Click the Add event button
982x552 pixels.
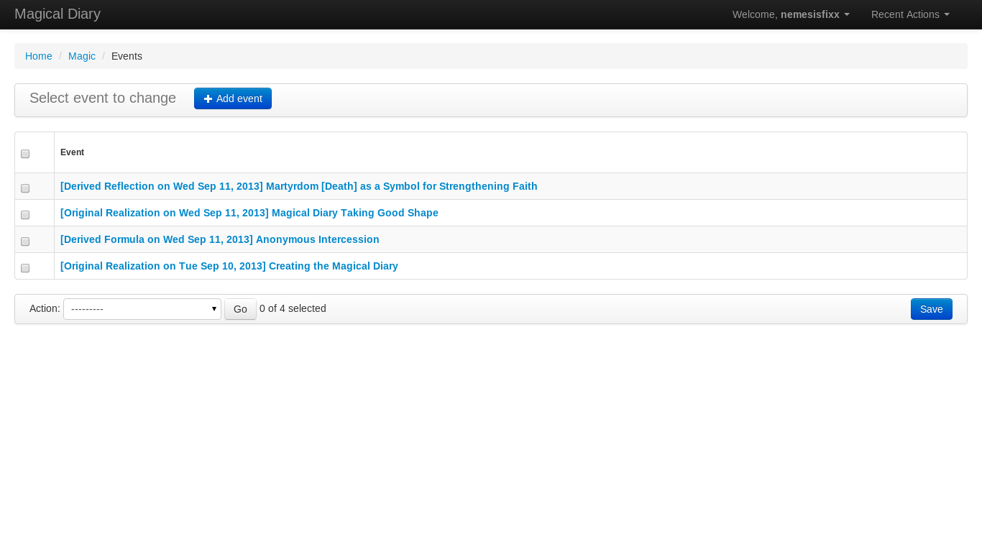point(232,98)
